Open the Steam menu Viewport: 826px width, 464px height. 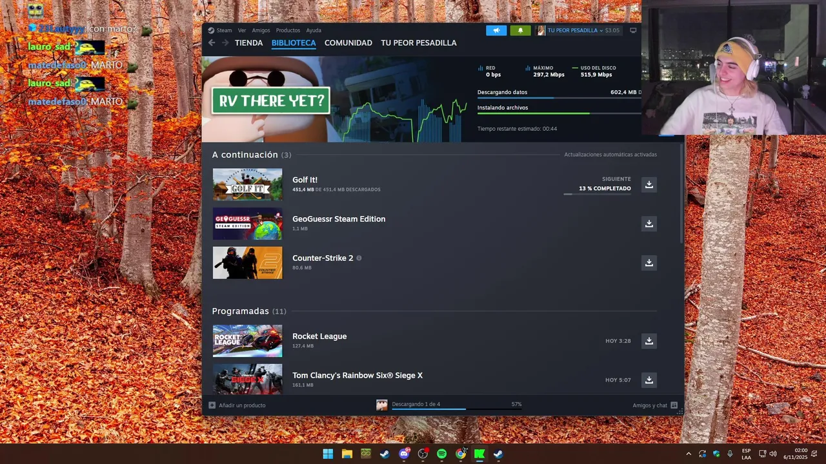click(224, 30)
